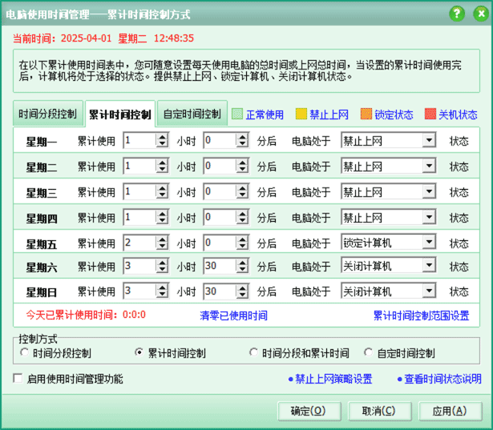Click the yellow 禁止上网 legend swatch
Image resolution: width=493 pixels, height=430 pixels.
pos(301,115)
